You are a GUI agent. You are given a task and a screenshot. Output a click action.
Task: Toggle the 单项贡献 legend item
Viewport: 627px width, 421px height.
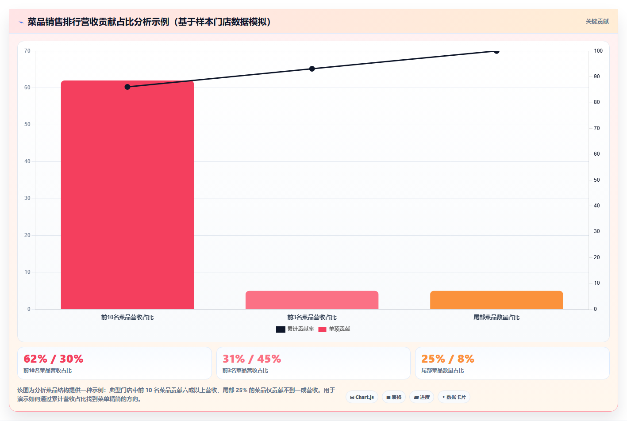[x=334, y=329]
